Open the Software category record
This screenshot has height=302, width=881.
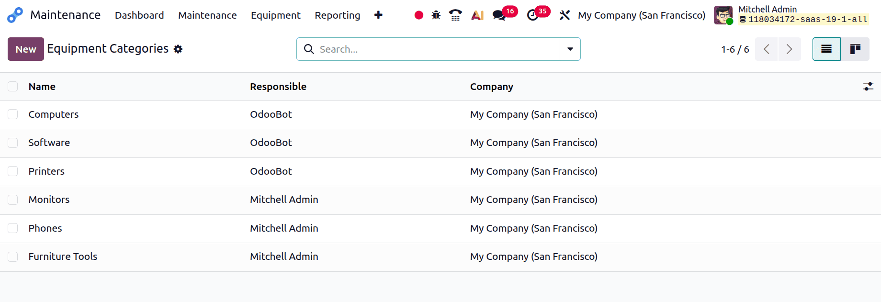[49, 143]
